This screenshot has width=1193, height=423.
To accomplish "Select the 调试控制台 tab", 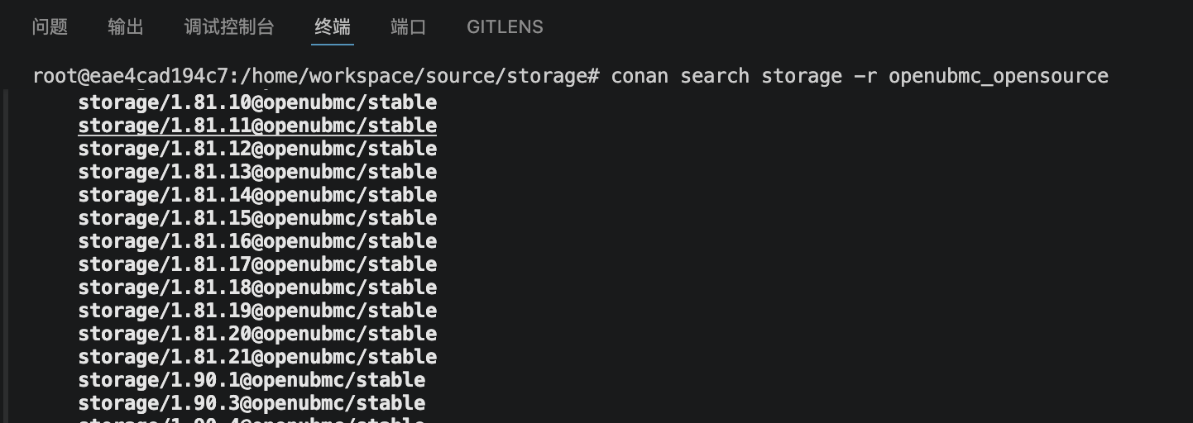I will coord(229,26).
